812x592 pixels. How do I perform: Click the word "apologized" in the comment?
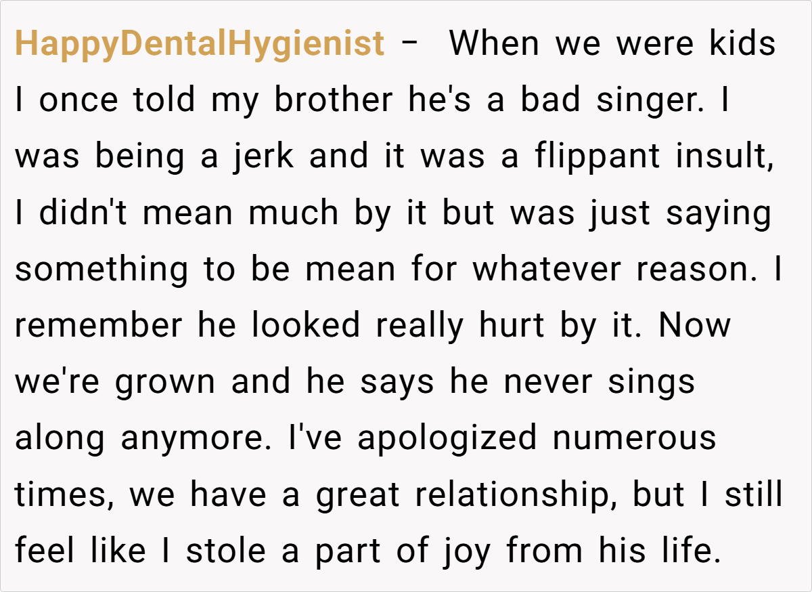tap(448, 438)
